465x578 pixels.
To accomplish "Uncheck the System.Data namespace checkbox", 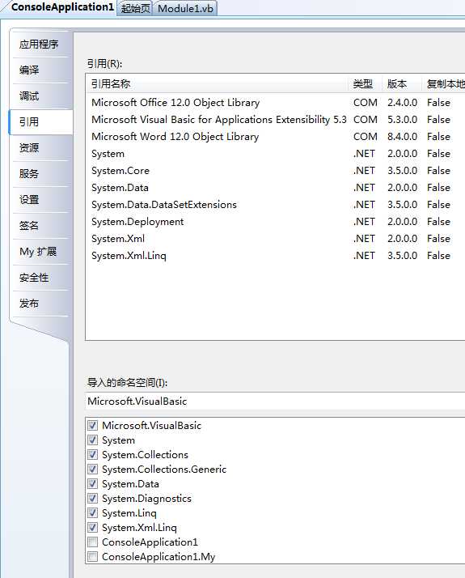I will click(93, 483).
